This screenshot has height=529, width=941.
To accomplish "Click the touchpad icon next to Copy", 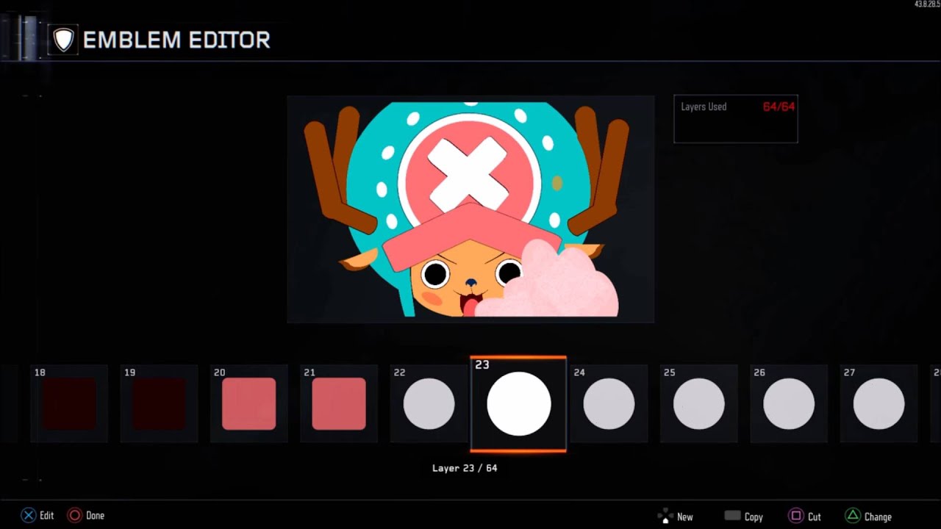I will 732,516.
